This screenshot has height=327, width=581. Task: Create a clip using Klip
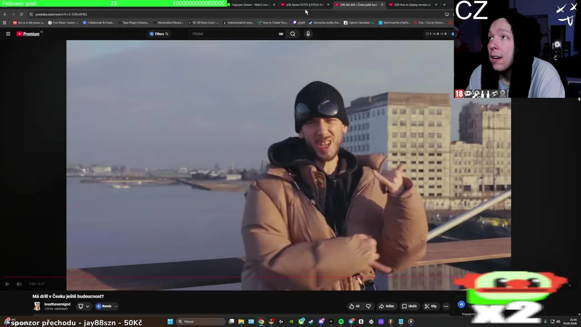pyautogui.click(x=430, y=306)
